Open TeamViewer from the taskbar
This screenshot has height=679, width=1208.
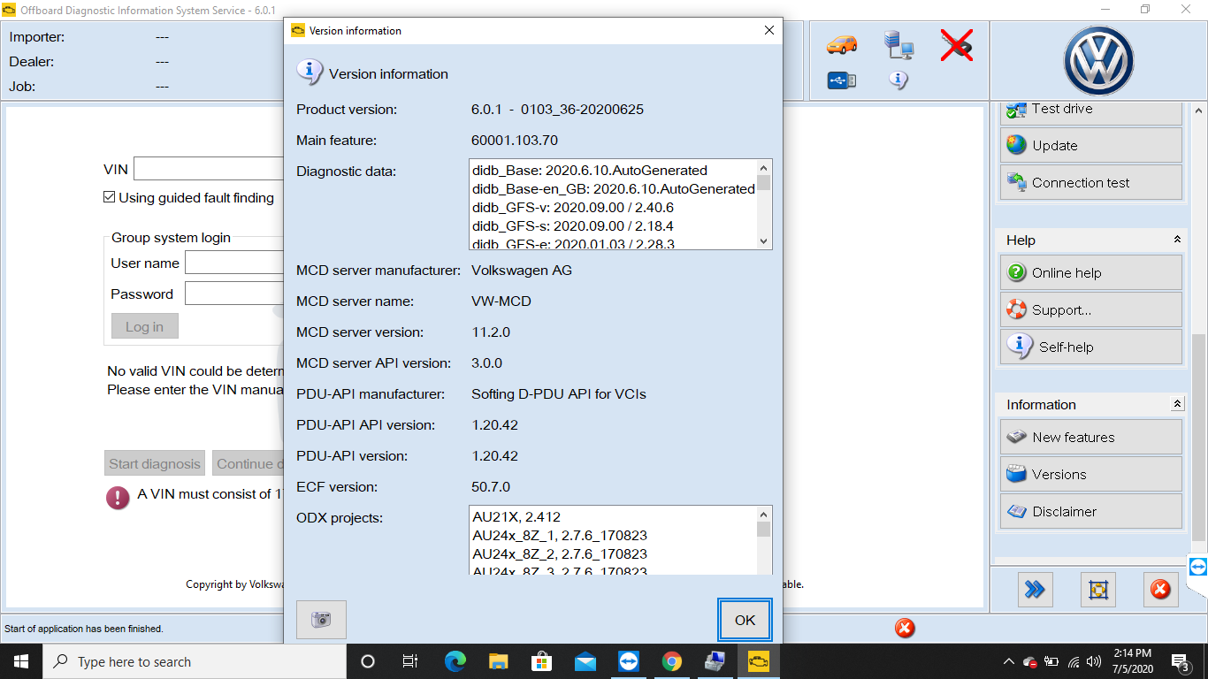tap(629, 661)
